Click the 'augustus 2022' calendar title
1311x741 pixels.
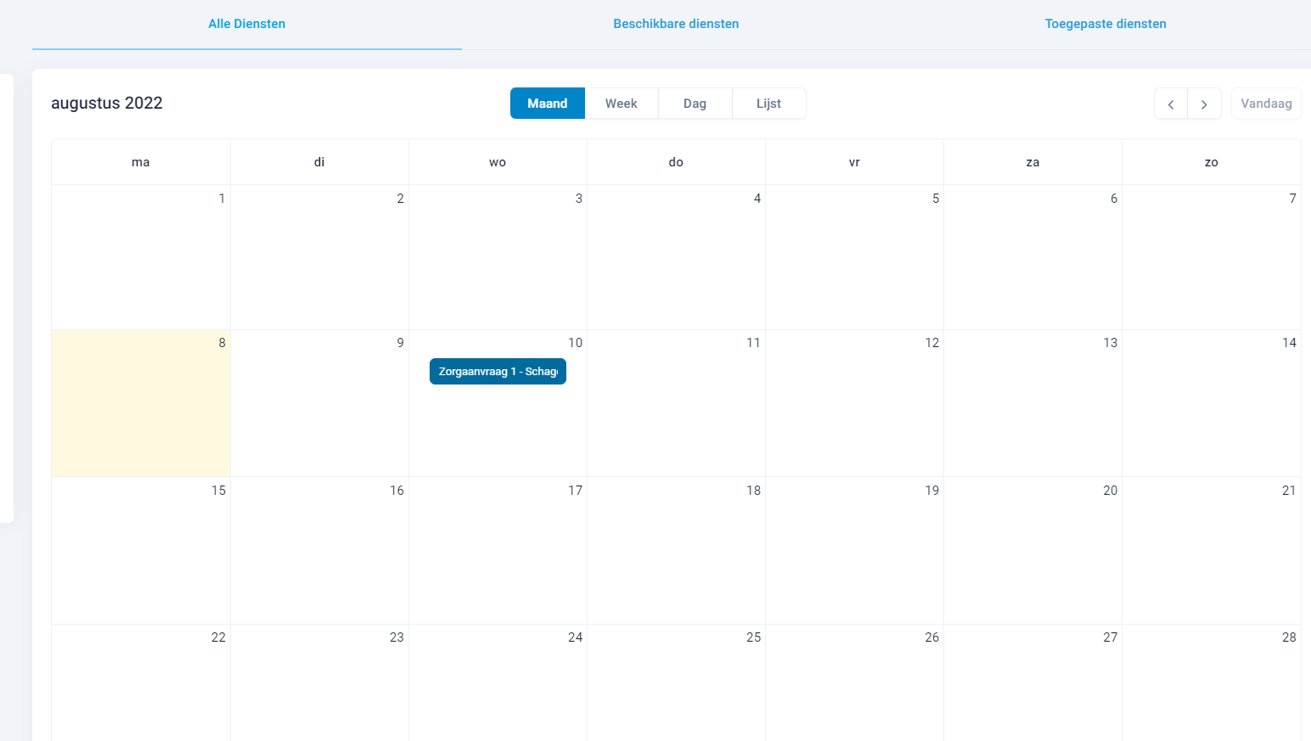click(x=107, y=104)
